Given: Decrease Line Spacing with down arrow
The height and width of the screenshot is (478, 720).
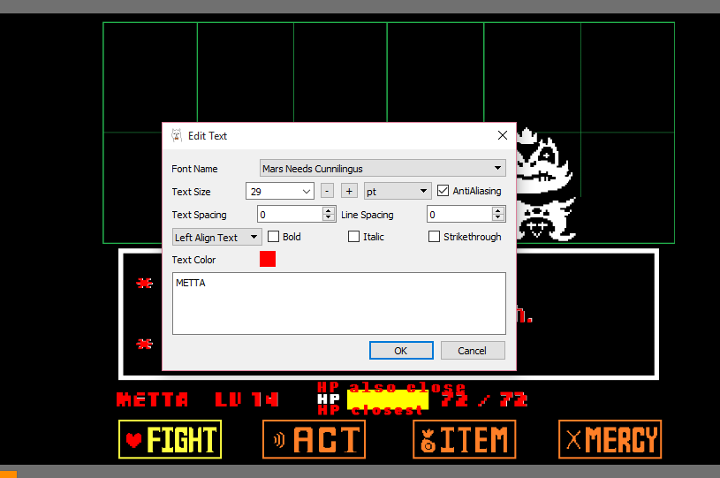Looking at the screenshot, I should click(x=498, y=217).
